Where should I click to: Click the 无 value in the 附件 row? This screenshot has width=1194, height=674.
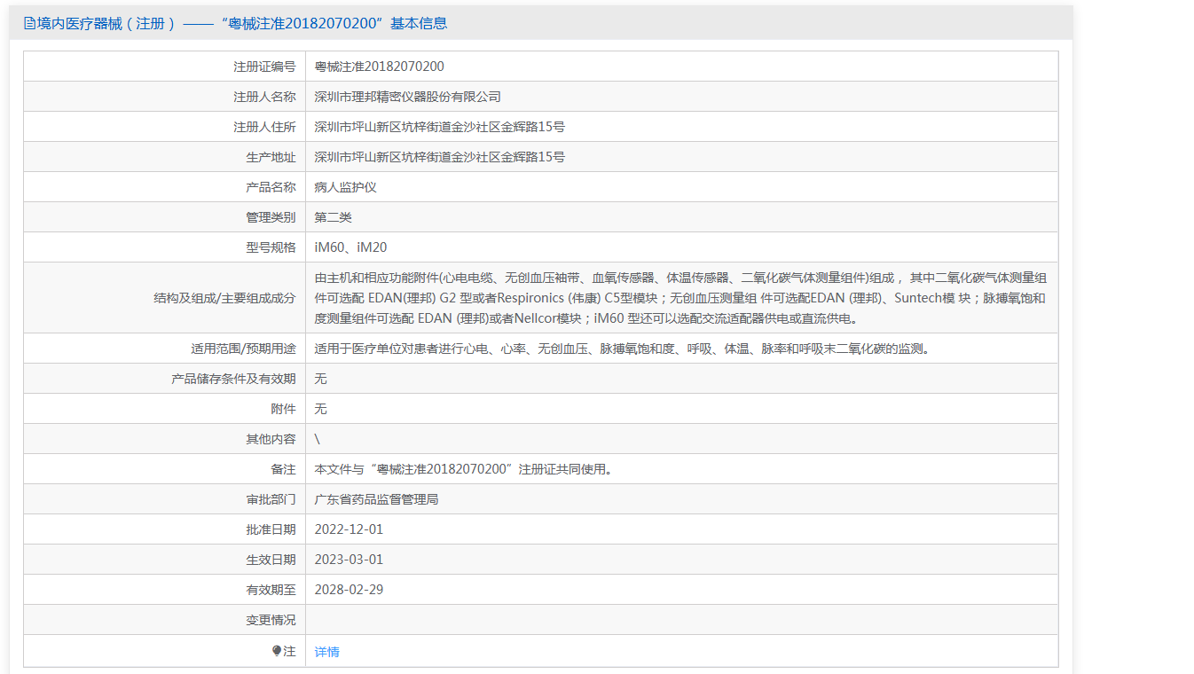tap(321, 409)
